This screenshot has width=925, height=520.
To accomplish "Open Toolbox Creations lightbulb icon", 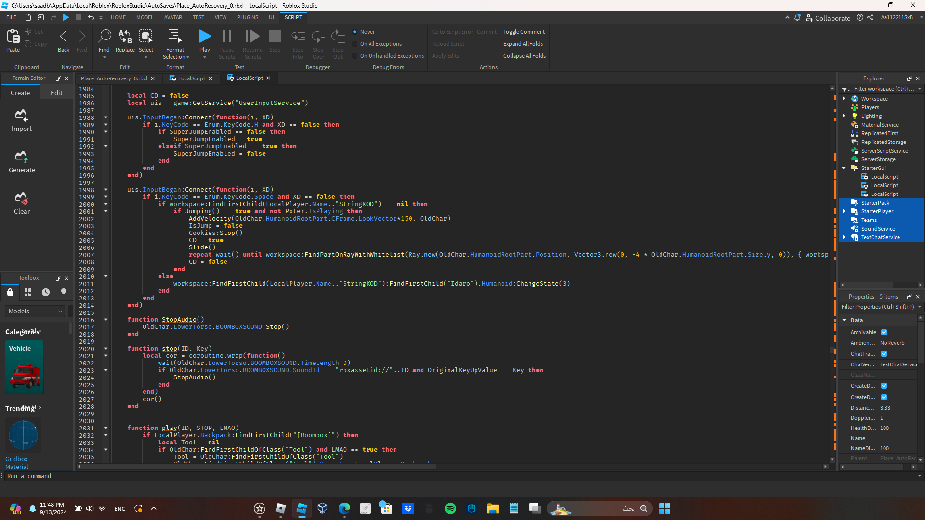I will [x=64, y=292].
